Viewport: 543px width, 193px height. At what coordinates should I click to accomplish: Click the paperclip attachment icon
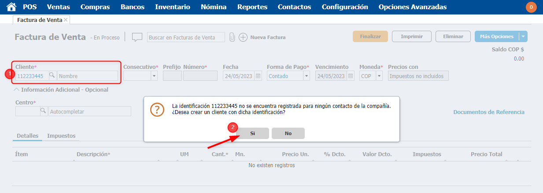point(232,37)
